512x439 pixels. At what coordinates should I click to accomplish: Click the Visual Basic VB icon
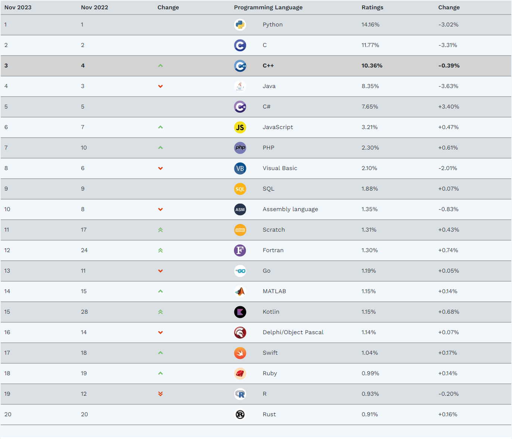coord(240,168)
